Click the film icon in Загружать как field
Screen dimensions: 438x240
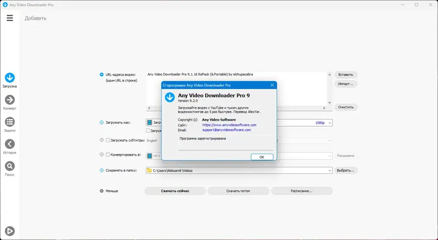tap(149, 122)
